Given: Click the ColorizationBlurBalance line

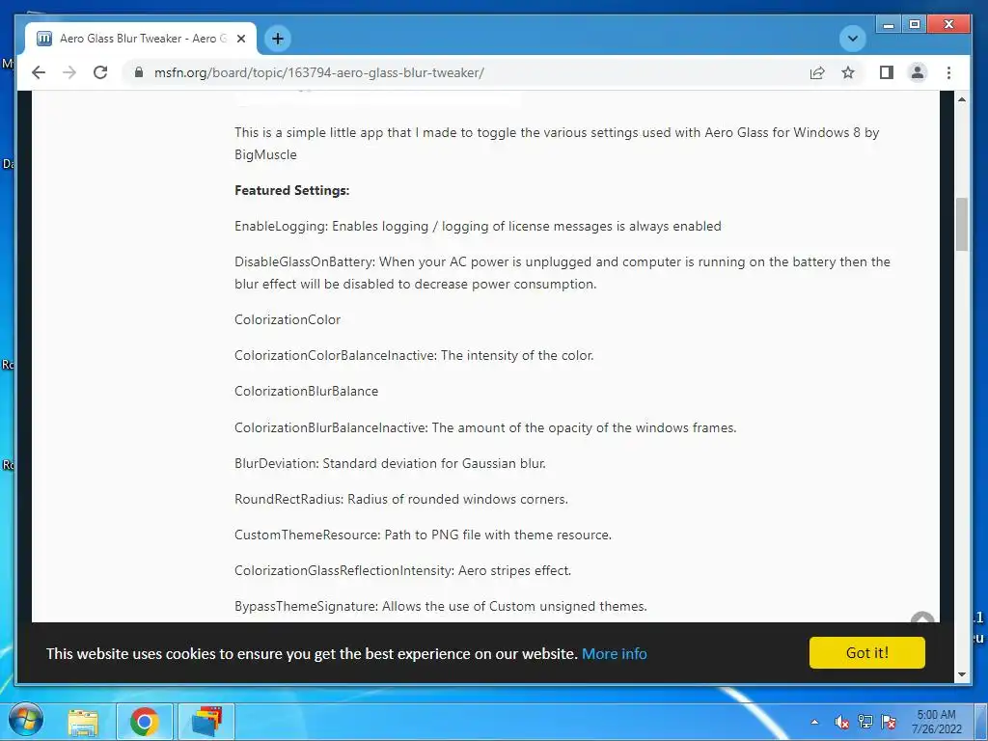Looking at the screenshot, I should click(306, 392).
